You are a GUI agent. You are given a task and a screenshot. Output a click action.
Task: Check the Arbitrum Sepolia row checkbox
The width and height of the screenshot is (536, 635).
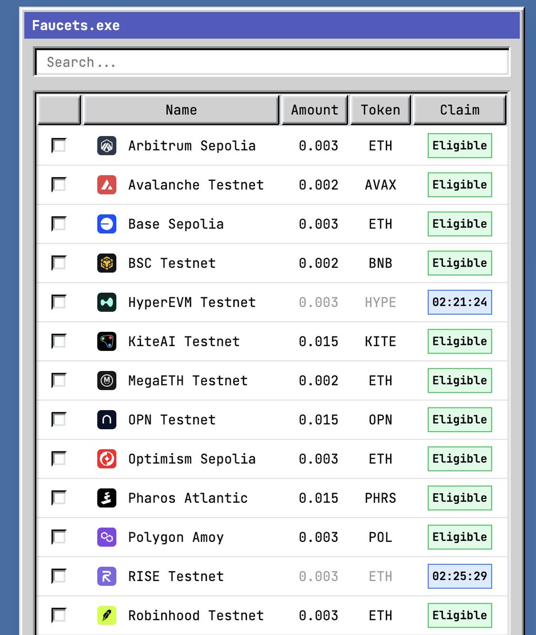tap(59, 146)
